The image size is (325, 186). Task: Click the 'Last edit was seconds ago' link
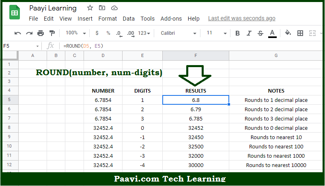coord(242,18)
